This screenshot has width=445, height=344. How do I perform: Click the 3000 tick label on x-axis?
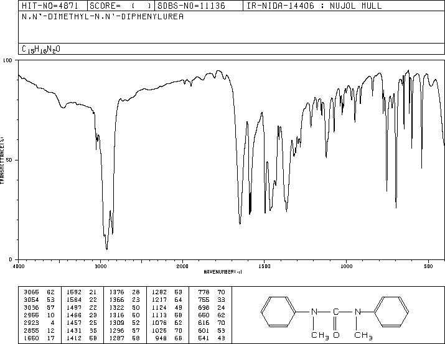[x=100, y=266]
